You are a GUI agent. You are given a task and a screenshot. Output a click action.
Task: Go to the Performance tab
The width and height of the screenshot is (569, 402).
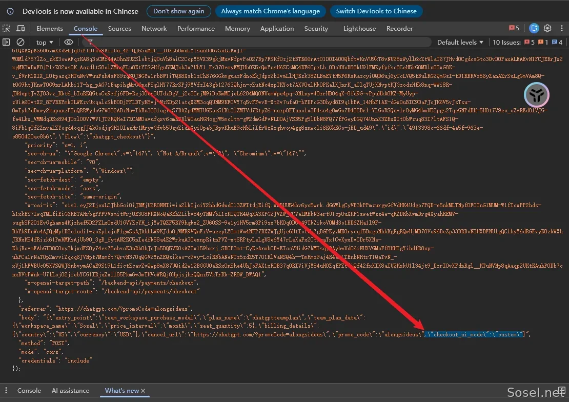[x=196, y=28]
